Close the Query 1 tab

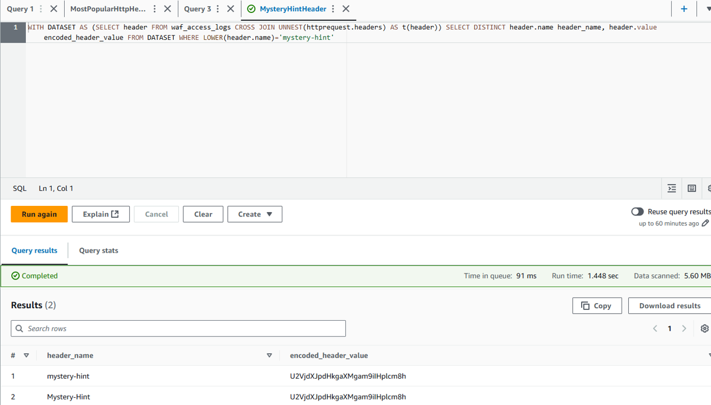(x=53, y=9)
